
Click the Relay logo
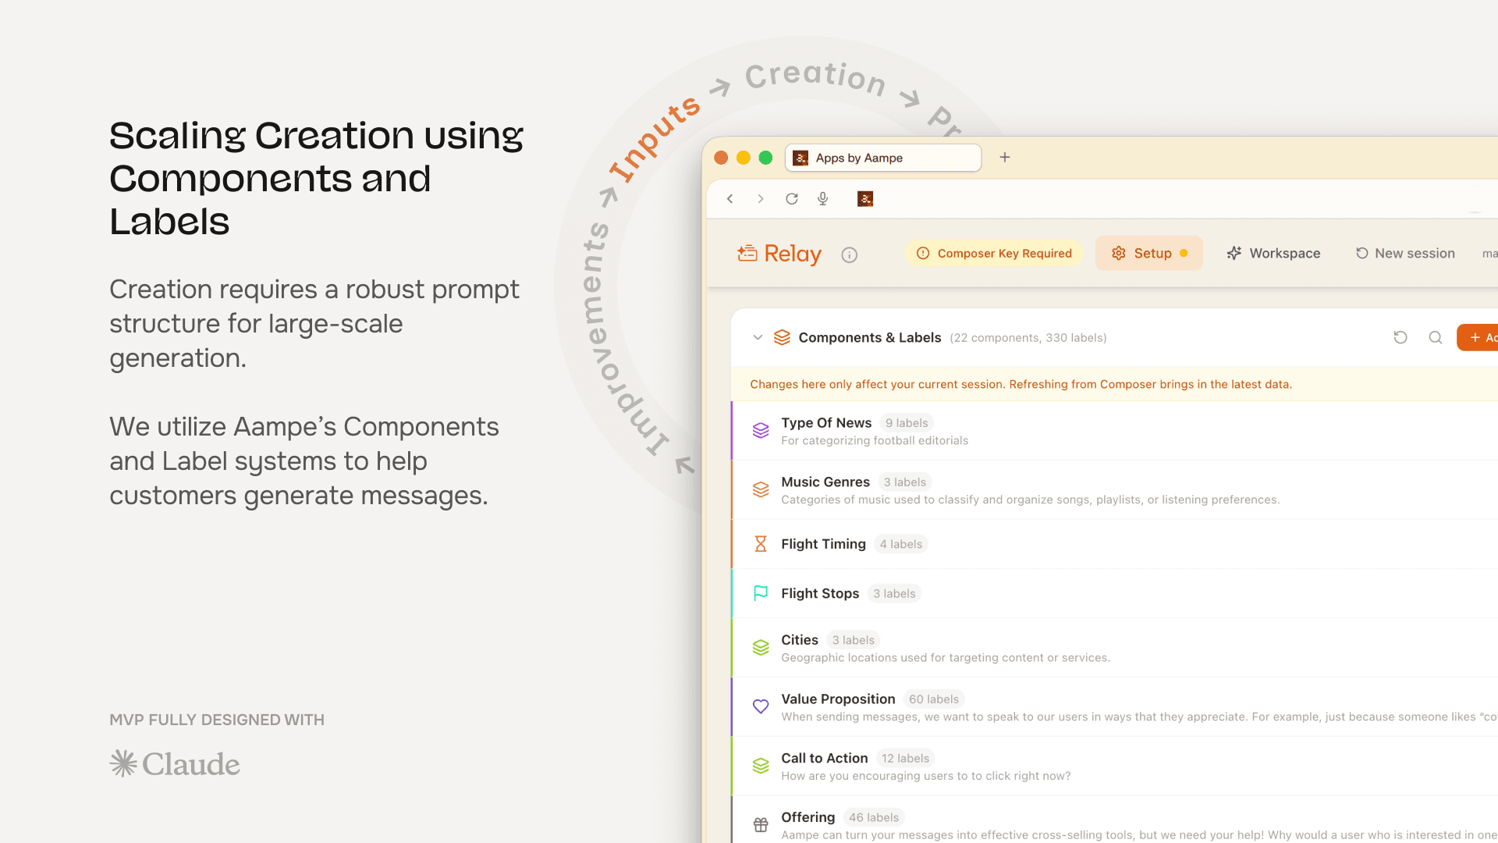[x=779, y=254]
